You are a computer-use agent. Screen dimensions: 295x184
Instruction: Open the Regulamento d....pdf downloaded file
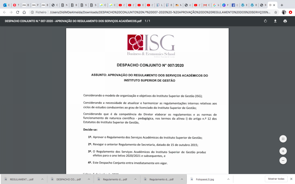tap(115, 179)
